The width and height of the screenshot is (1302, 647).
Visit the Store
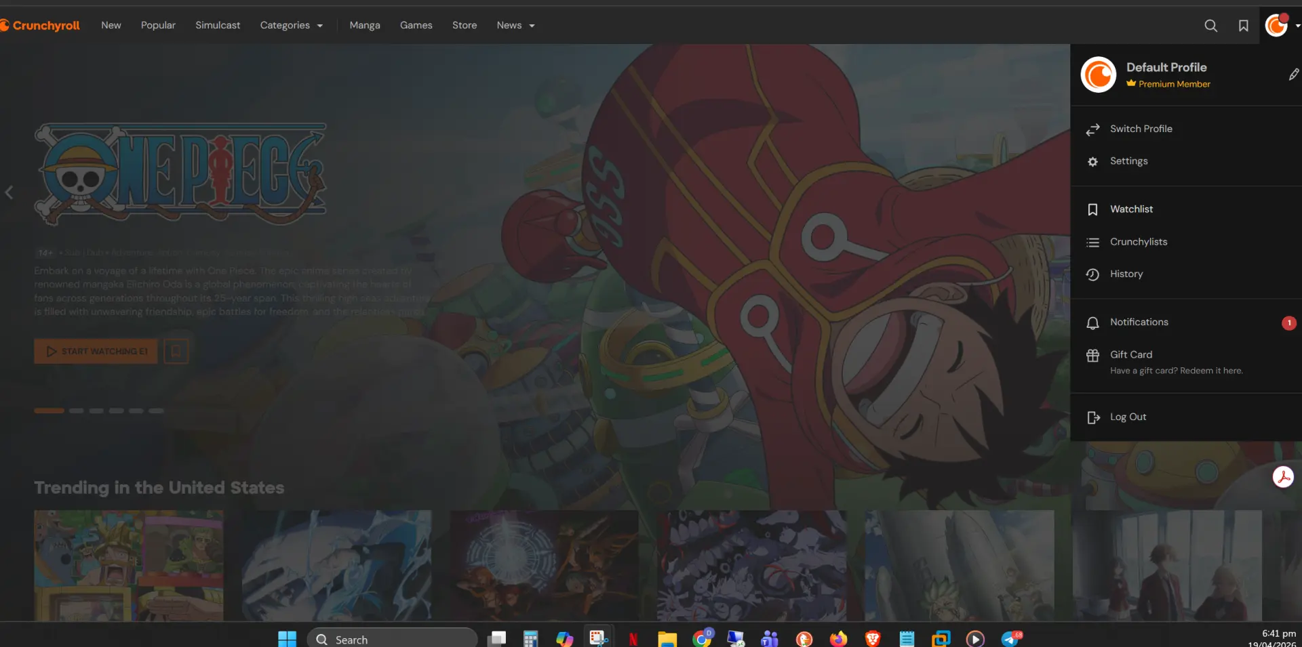click(x=465, y=25)
